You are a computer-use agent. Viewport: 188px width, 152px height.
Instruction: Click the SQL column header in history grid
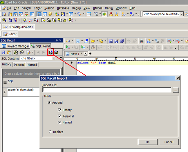(x=23, y=83)
